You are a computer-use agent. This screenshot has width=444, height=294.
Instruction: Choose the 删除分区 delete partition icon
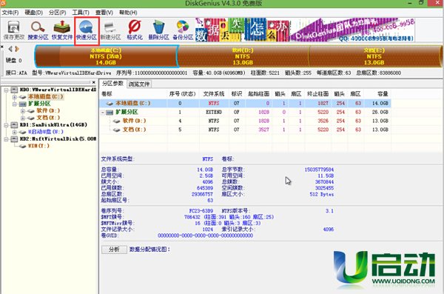point(158,30)
